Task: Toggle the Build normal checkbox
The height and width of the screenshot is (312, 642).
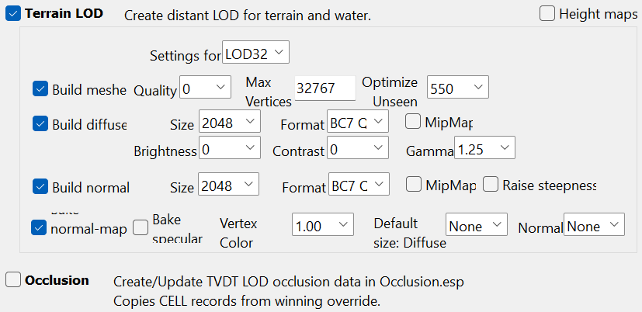Action: [40, 186]
